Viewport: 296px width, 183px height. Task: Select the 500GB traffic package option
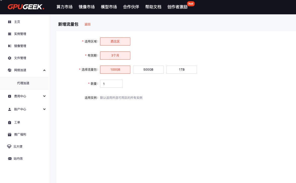point(148,70)
